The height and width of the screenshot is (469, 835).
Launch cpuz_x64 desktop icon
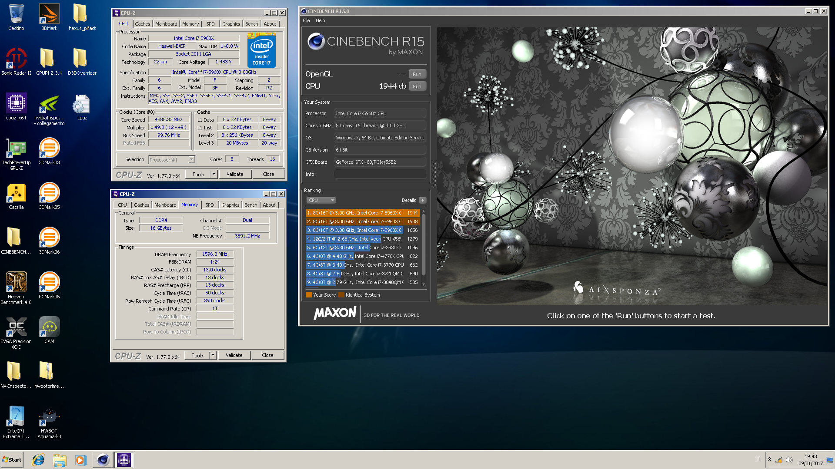click(x=16, y=106)
